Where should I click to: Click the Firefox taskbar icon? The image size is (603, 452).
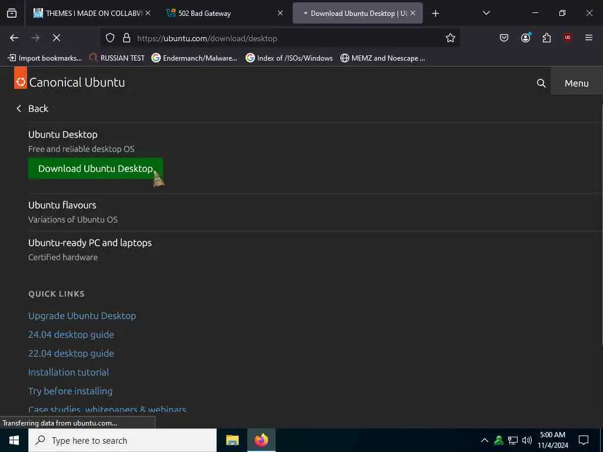(x=261, y=440)
